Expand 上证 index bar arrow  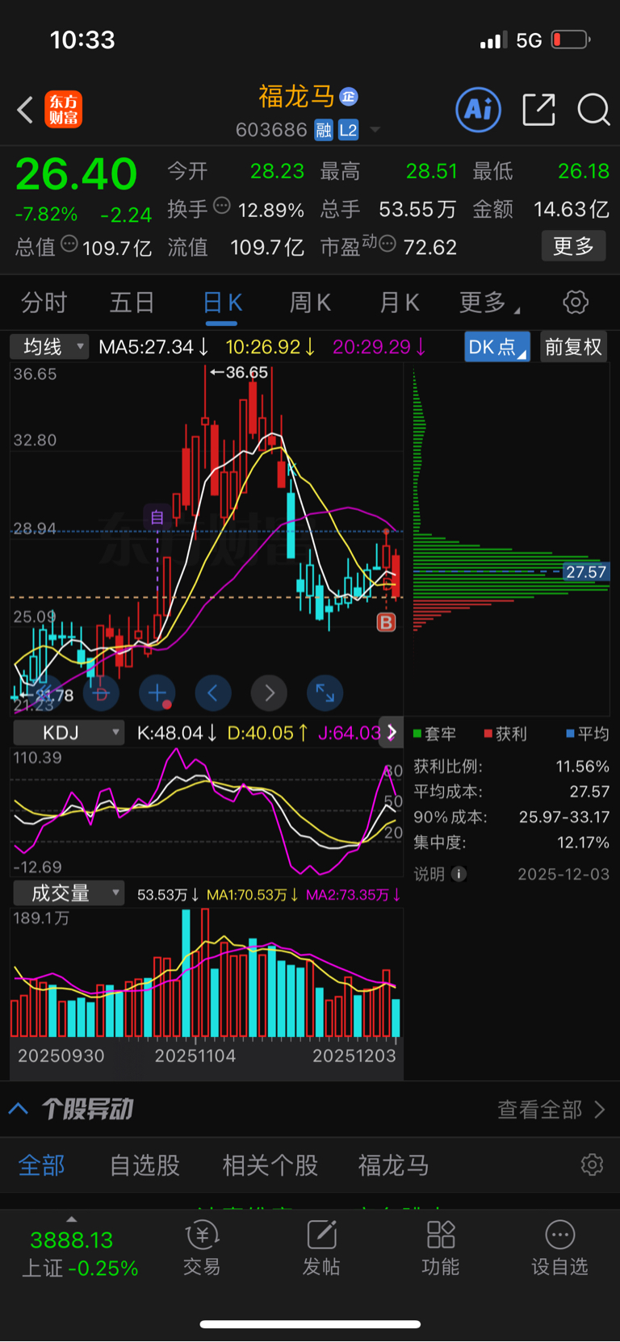pos(71,1219)
